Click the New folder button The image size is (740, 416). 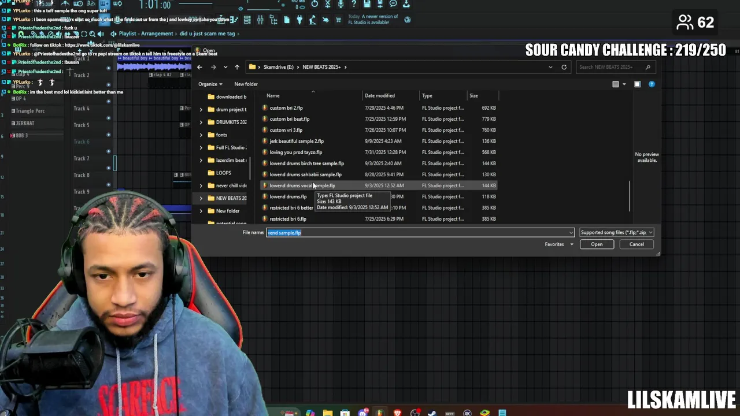point(246,84)
